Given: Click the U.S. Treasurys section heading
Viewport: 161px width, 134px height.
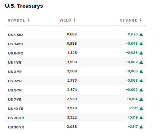Looking at the screenshot, I should (24, 6).
